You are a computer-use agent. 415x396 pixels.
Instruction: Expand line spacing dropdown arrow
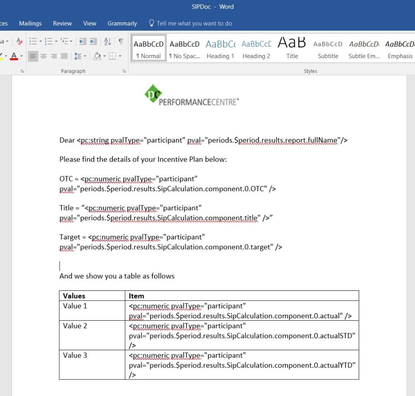[85, 56]
